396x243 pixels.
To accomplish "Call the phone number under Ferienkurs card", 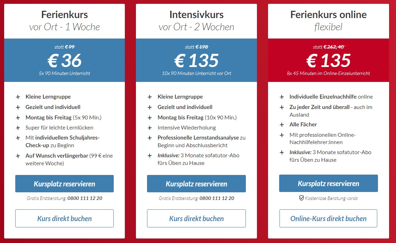I will pos(85,198).
